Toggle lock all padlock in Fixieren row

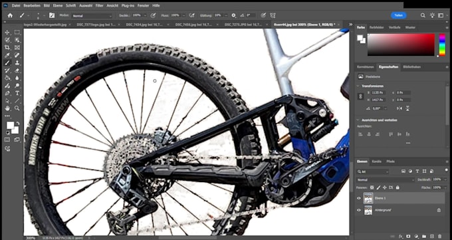pyautogui.click(x=397, y=187)
